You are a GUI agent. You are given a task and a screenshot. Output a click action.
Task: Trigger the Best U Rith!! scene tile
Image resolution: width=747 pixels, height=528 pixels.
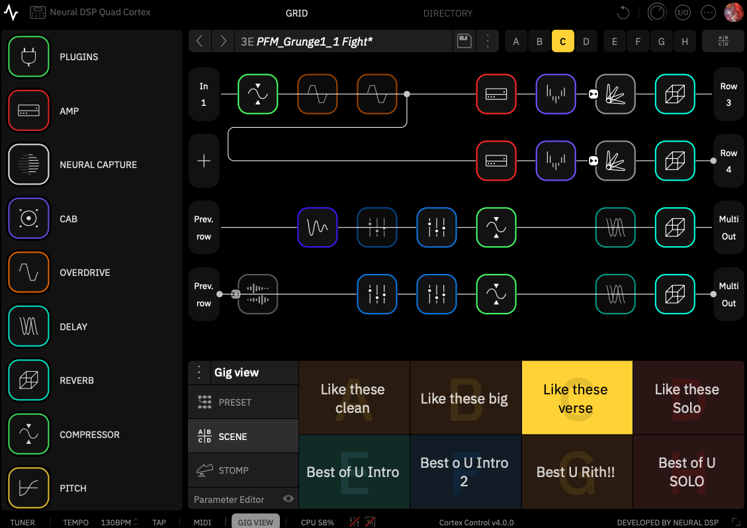(577, 472)
